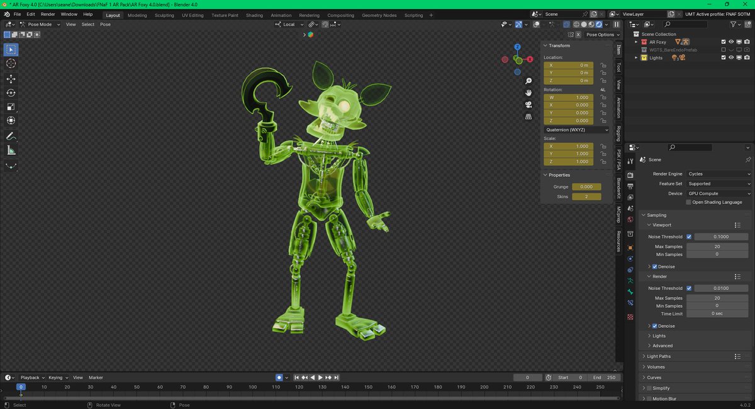Open the Keying popover in timeline
755x409 pixels.
click(58, 378)
